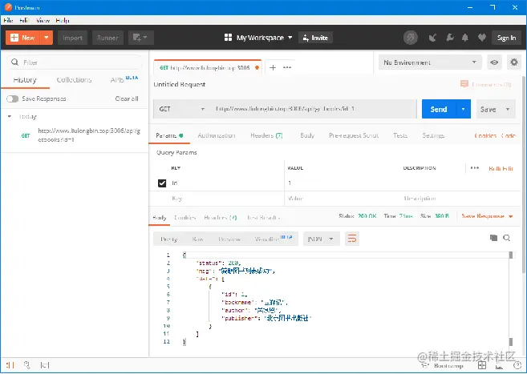Open the Runner
Viewport: 527px width, 374px height.
107,38
